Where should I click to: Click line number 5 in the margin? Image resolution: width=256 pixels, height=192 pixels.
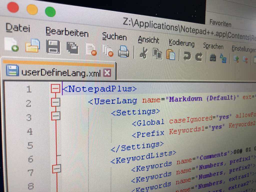pos(30,145)
